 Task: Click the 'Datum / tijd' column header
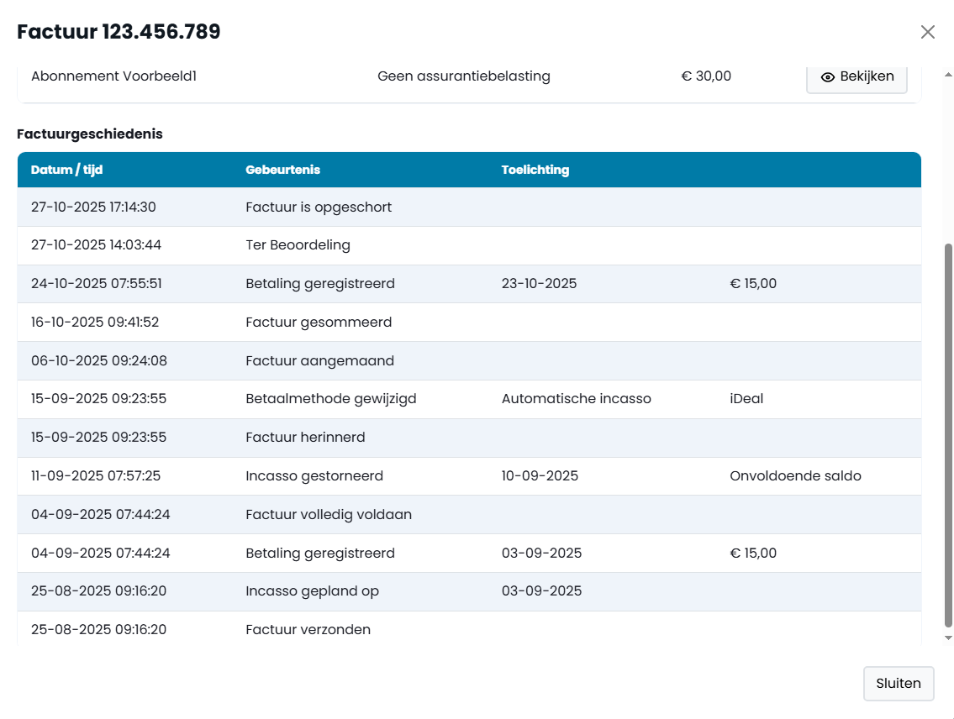tap(67, 170)
